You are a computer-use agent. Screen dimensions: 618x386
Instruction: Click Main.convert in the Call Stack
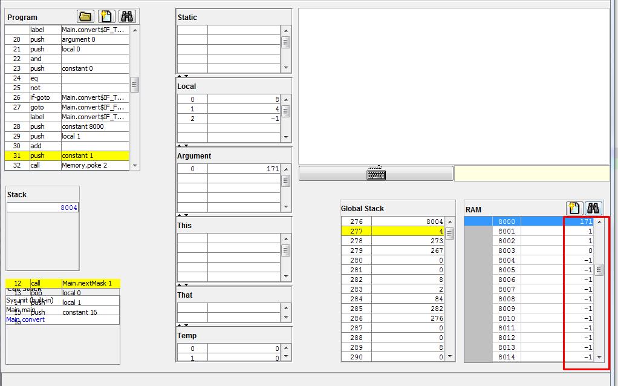[x=25, y=319]
